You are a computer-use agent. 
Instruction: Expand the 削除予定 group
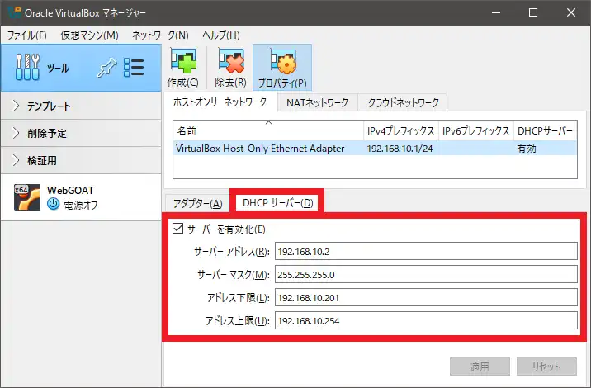point(81,133)
